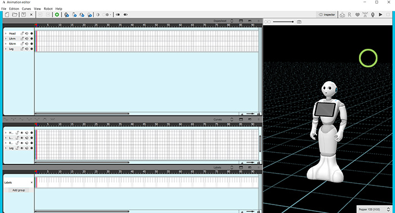The image size is (395, 213).
Task: Hide the L.. curve with its eye icon
Action: pyautogui.click(x=22, y=138)
